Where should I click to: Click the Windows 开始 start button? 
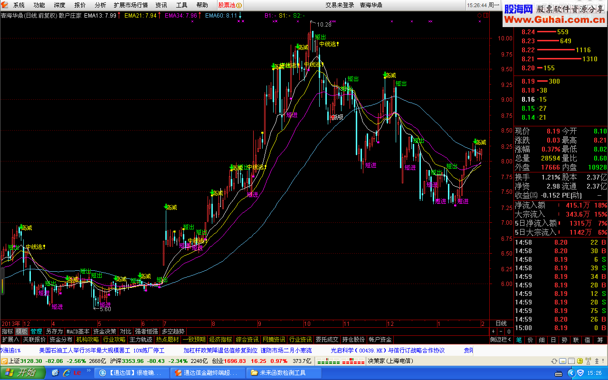pos(23,373)
